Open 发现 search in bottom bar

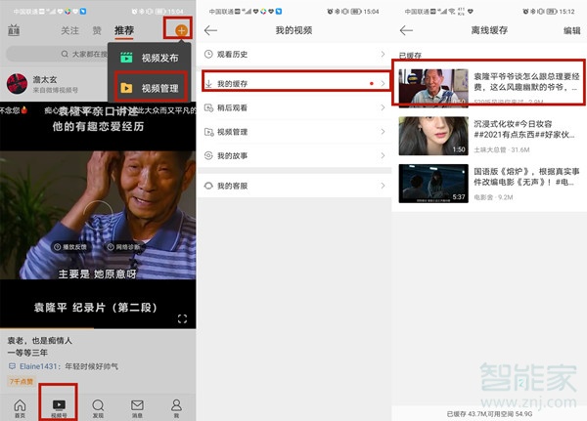coord(98,408)
